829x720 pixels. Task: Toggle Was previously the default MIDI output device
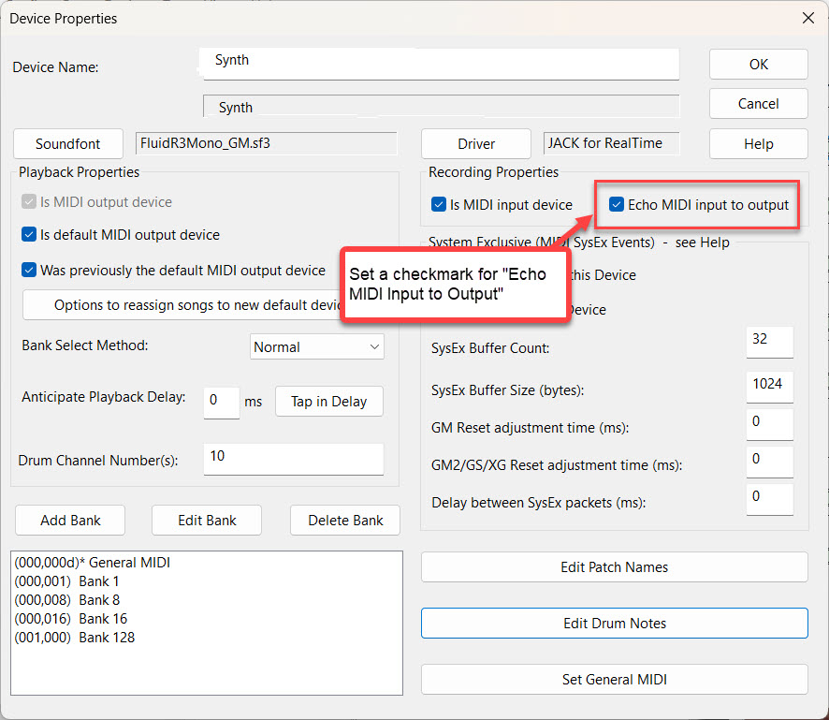[29, 271]
